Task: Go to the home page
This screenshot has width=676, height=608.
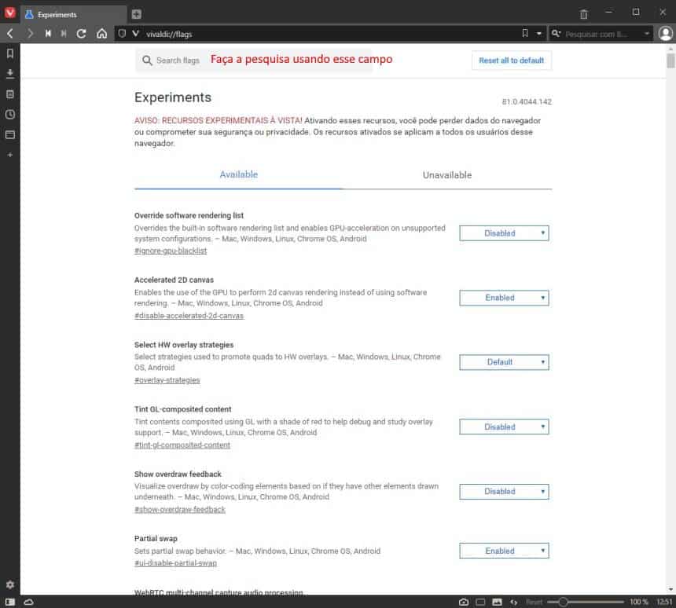Action: [x=101, y=33]
